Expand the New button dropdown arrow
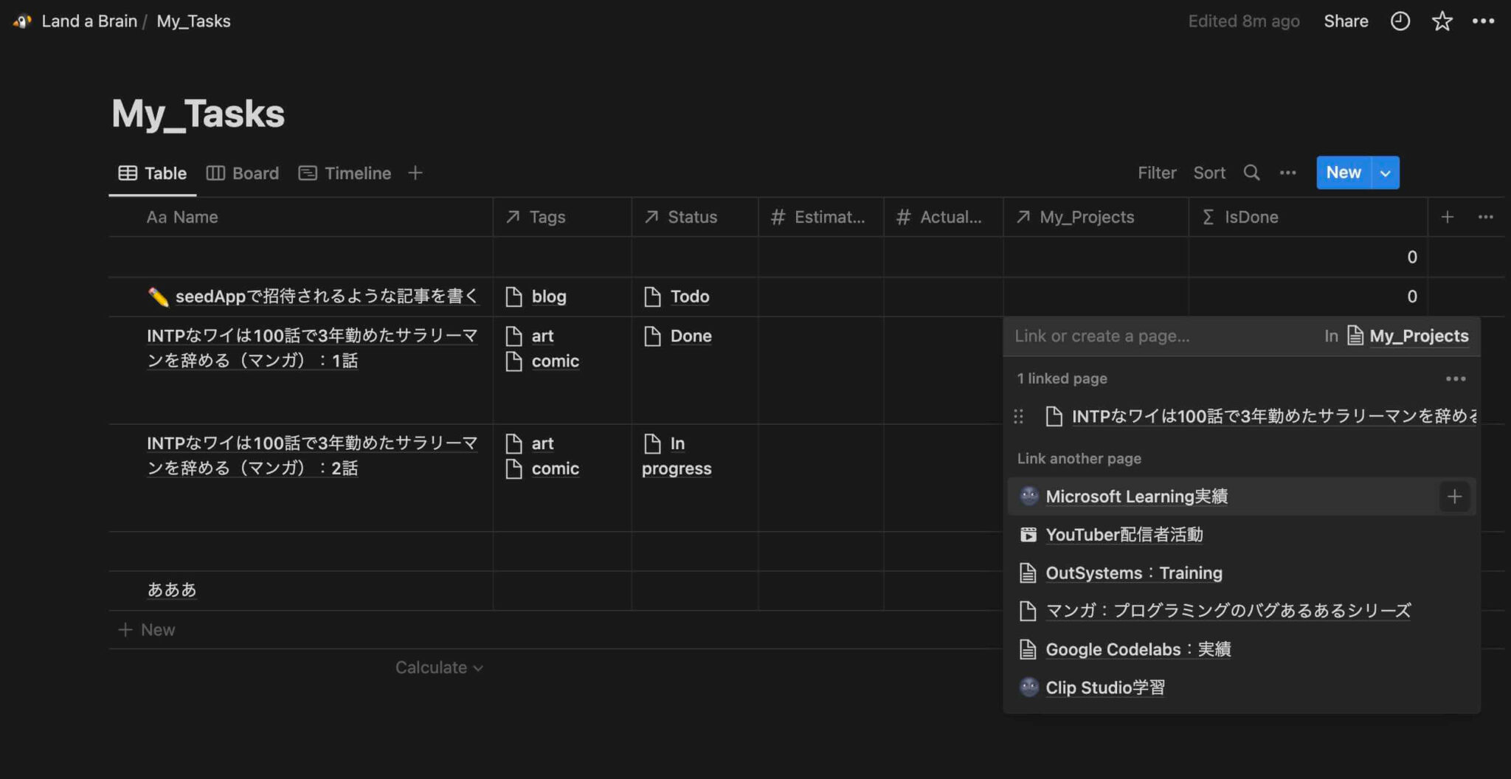The image size is (1511, 779). 1386,173
